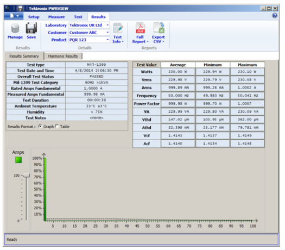Open the help question mark icon

[275, 15]
